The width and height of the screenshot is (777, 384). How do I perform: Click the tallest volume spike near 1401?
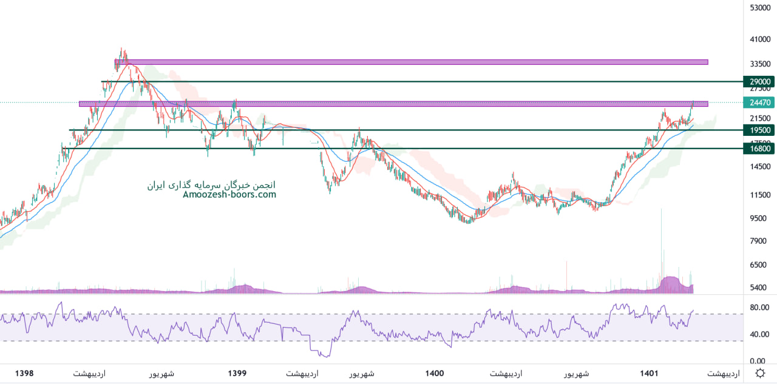click(x=661, y=243)
